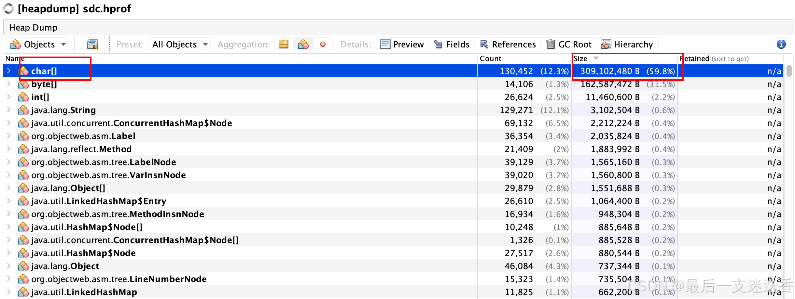This screenshot has height=299, width=795.
Task: Expand the char[] row
Action: (x=9, y=71)
